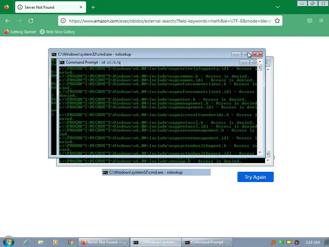Click the nmsupp.h Access is denied line
329x247 pixels.
150,161
